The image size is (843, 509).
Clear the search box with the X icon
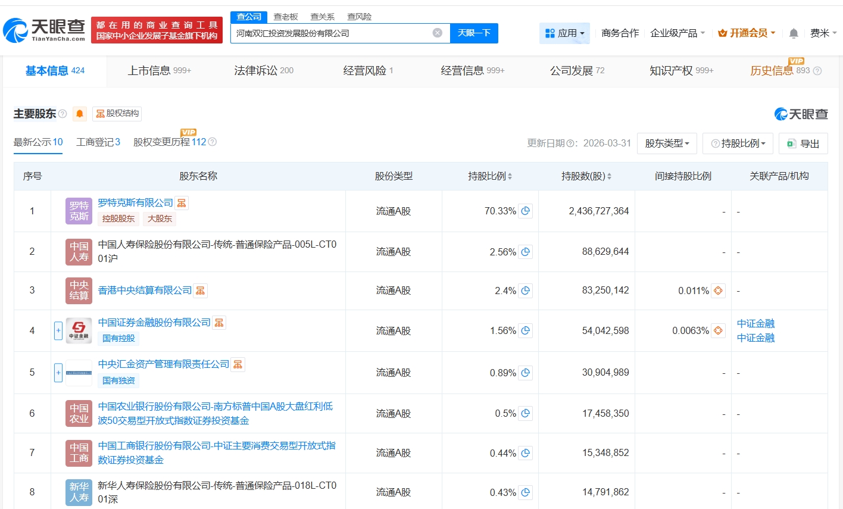[x=437, y=33]
